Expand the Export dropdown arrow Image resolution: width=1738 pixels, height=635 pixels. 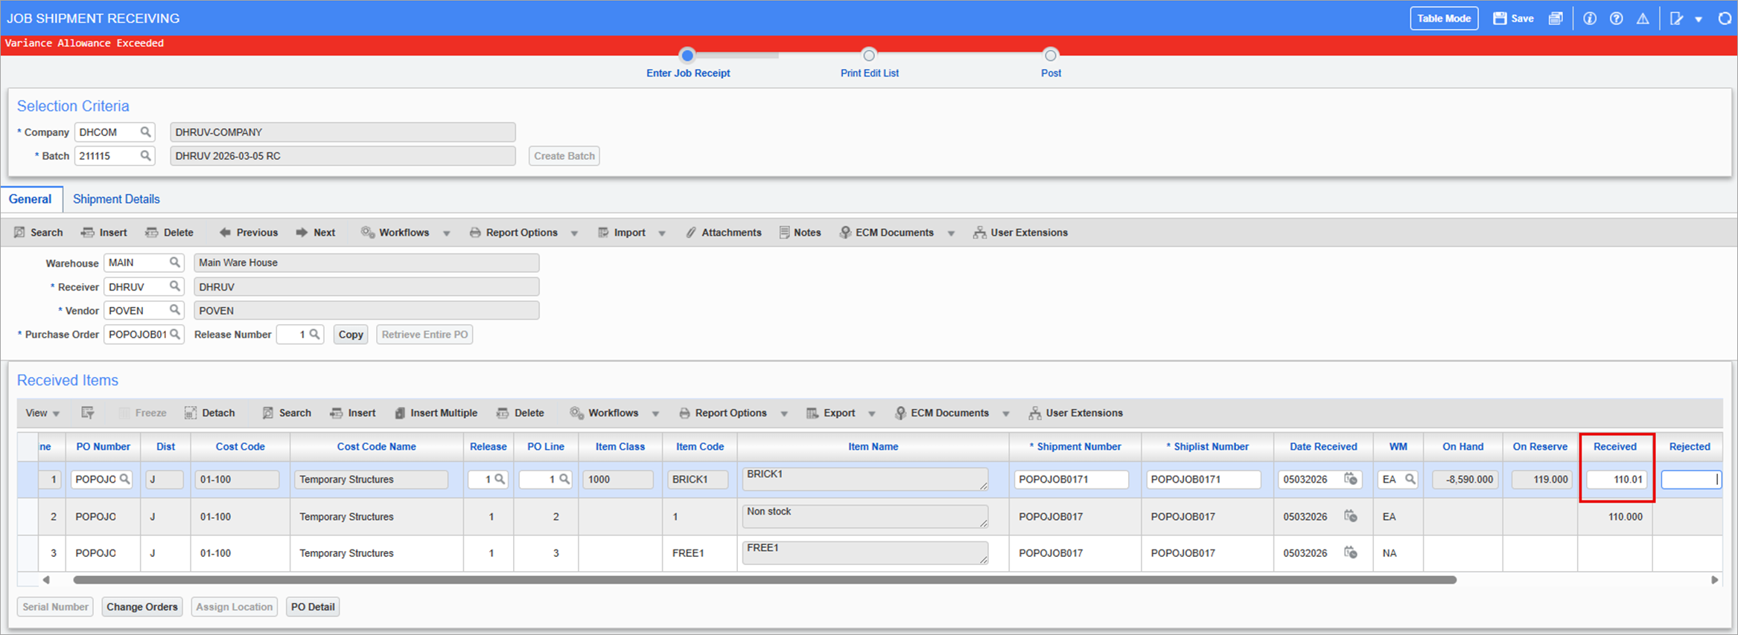point(872,413)
